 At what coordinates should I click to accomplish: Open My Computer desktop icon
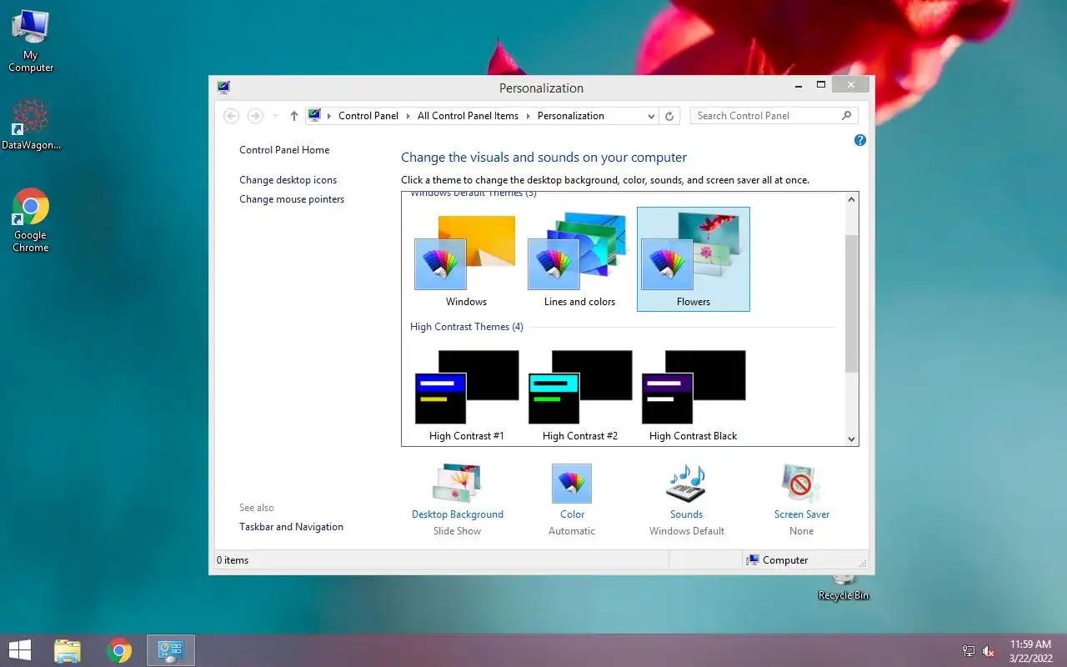[31, 42]
